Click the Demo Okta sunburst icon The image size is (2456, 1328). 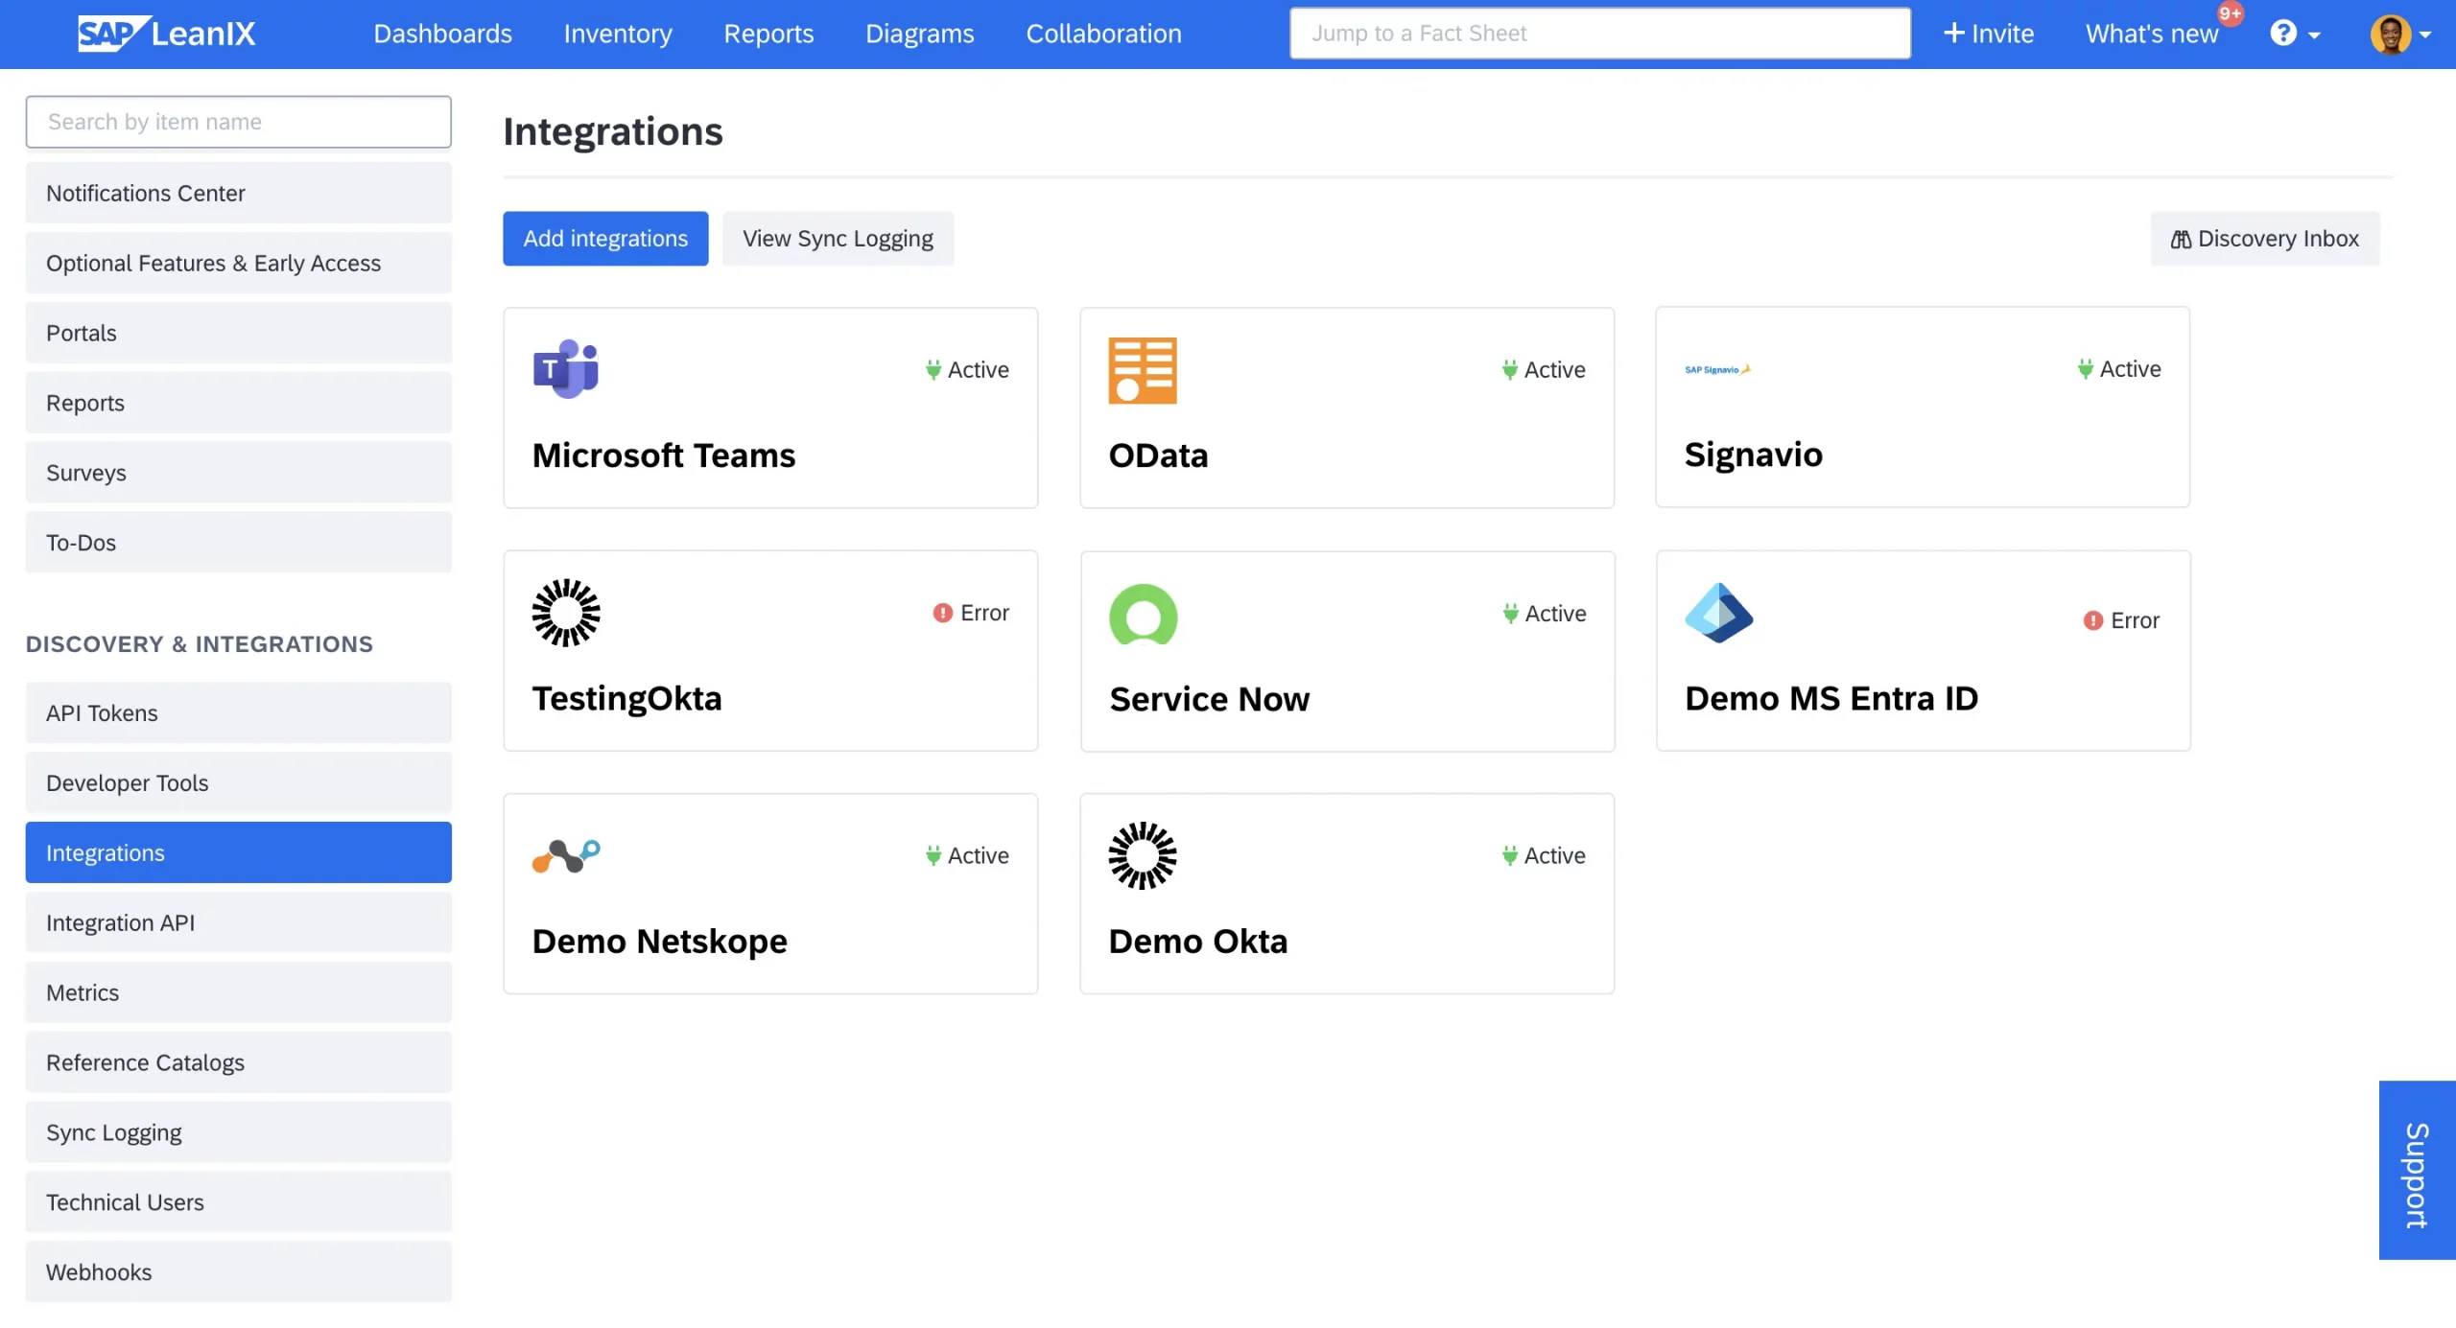tap(1142, 855)
